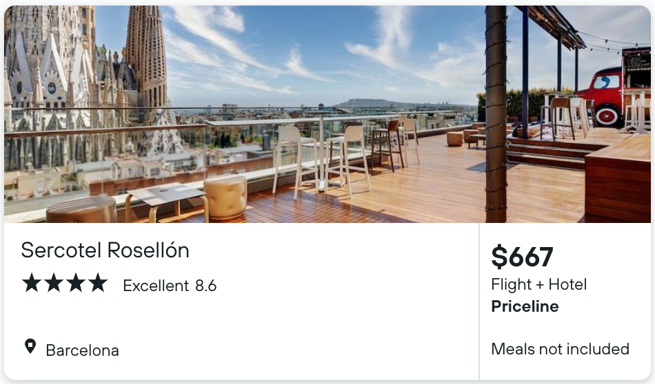655x384 pixels.
Task: Click the Flight + Hotel label
Action: [x=539, y=284]
